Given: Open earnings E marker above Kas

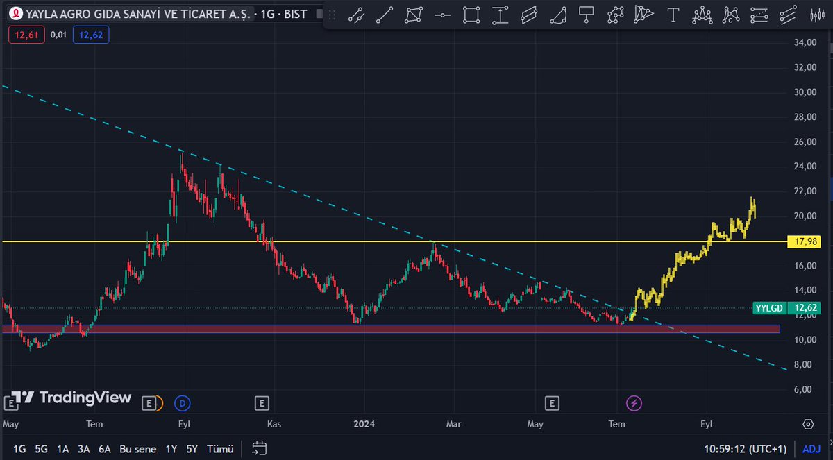Looking at the screenshot, I should (262, 402).
